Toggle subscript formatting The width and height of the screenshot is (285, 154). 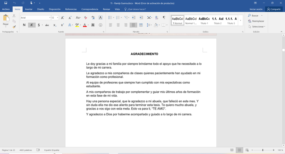point(55,25)
